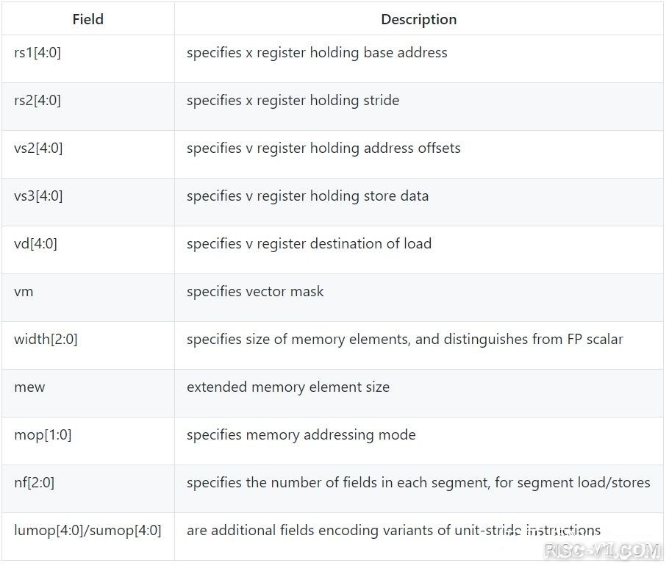Click 'specifies x register holding base address'
This screenshot has height=566, width=669.
(317, 52)
